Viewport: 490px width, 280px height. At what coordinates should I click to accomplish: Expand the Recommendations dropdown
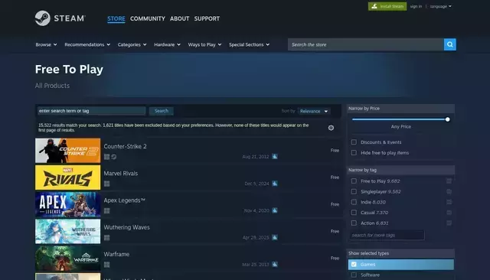point(87,44)
